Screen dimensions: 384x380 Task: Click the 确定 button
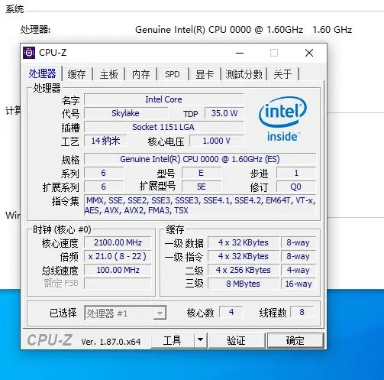pos(295,340)
